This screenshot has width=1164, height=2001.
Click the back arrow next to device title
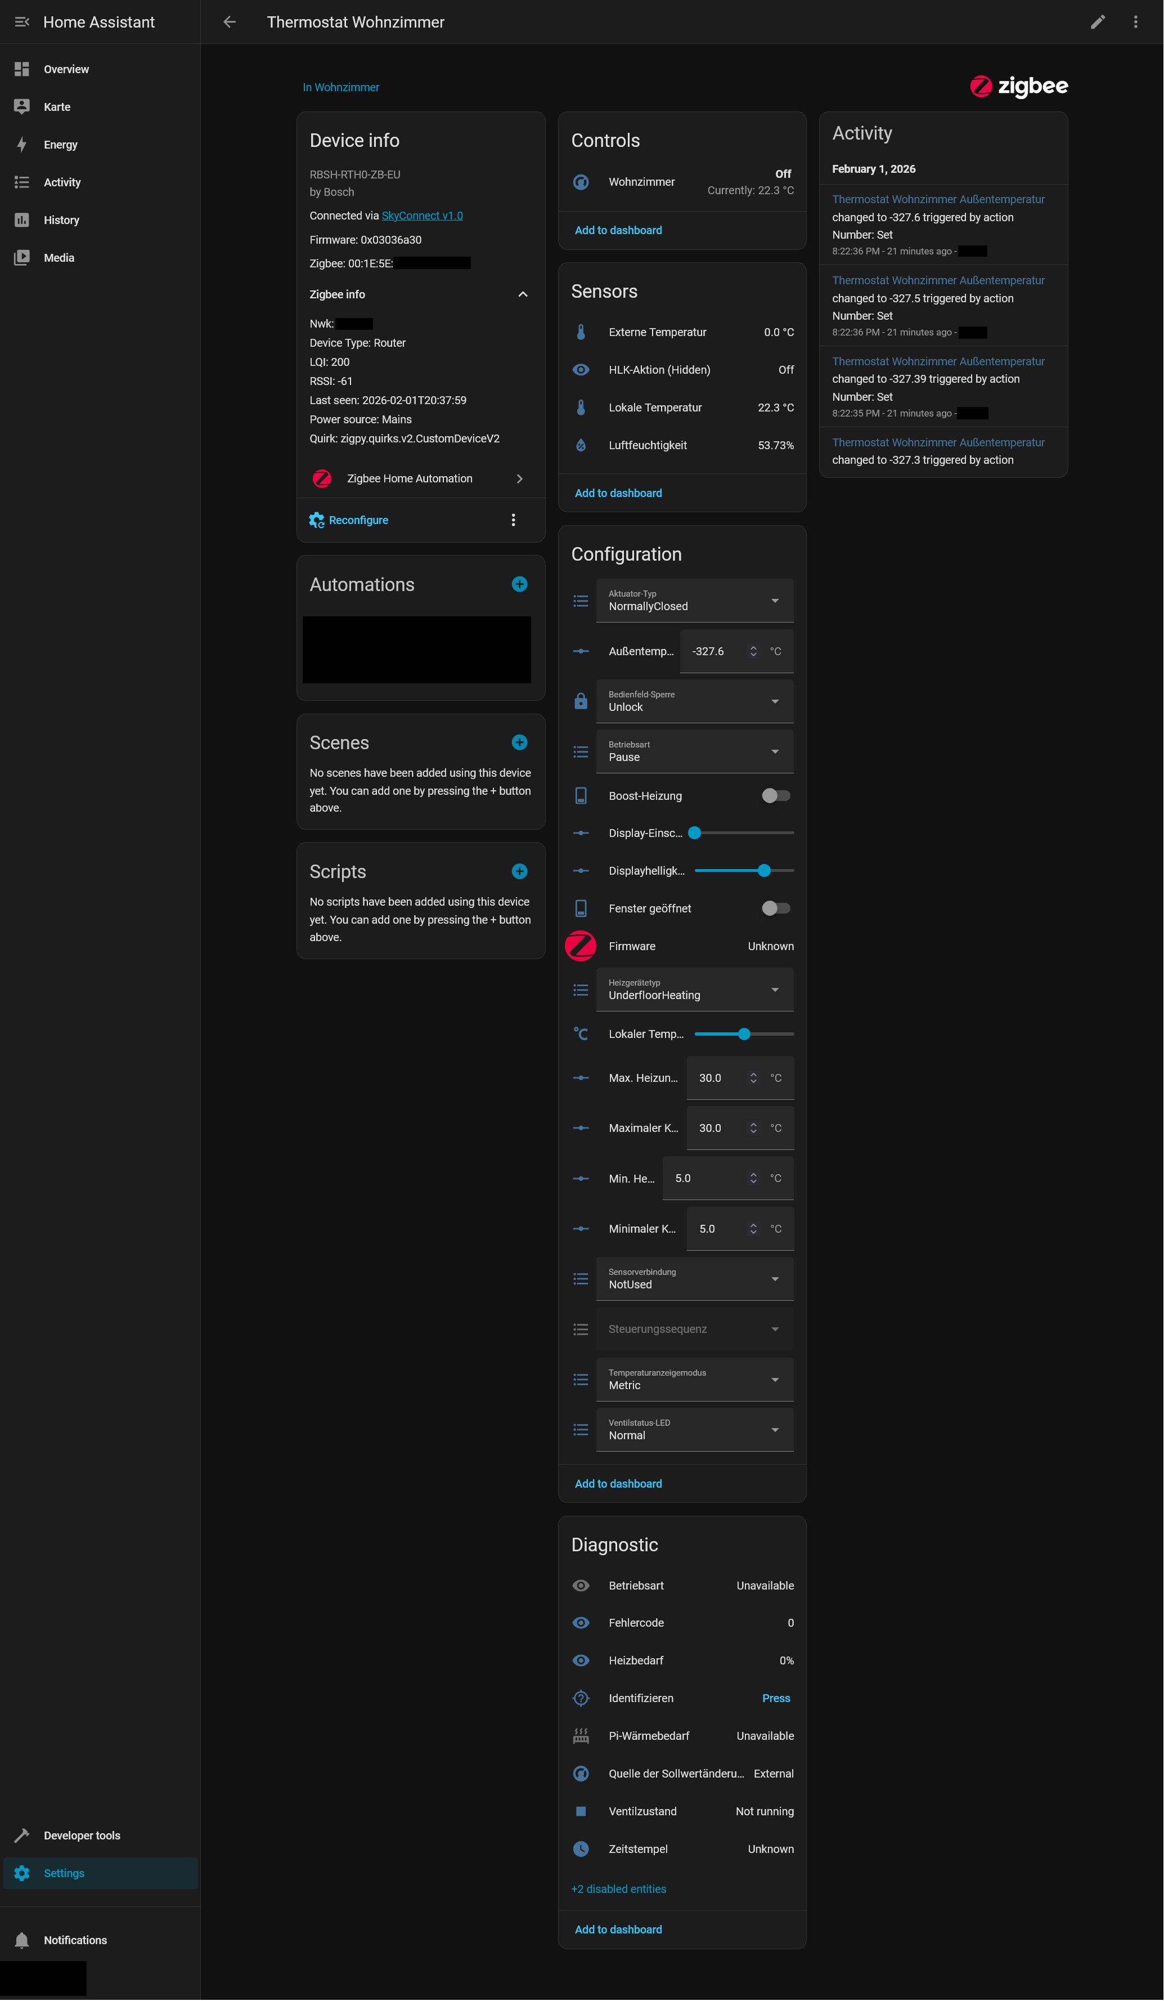tap(230, 23)
